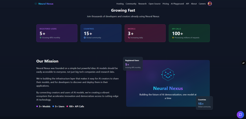
Task: Click the blue dot beside 5+ Users
Action: click(x=53, y=106)
